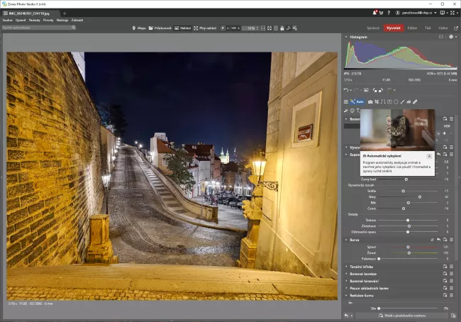Open the hamburger menu of Tonální křivka
The width and height of the screenshot is (461, 322).
(451, 265)
